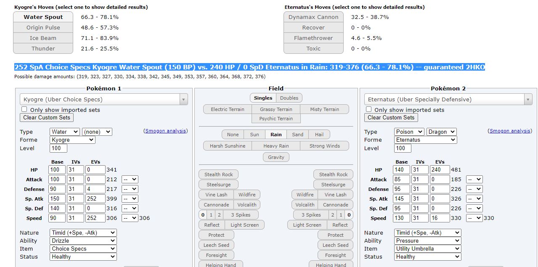Click Eternatus's Speed EVs field
The height and width of the screenshot is (267, 538).
tap(440, 218)
